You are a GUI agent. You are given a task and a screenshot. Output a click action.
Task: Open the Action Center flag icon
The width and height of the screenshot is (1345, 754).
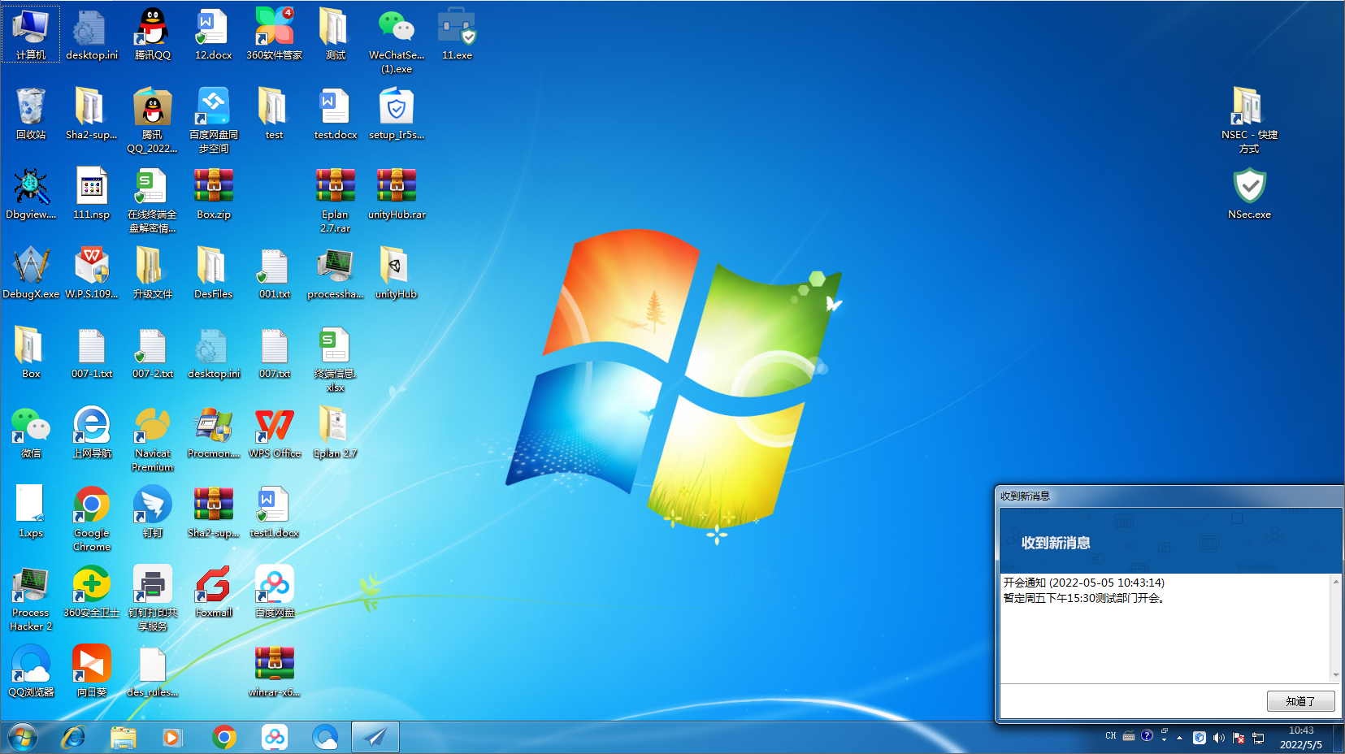click(x=1239, y=738)
